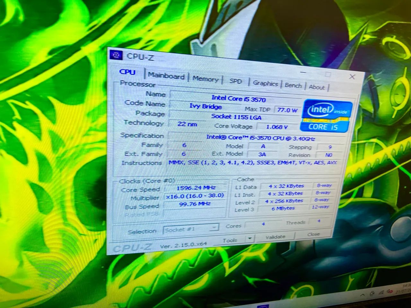Open the network tray icon
Viewport: 411px width, 308px height.
381,293
